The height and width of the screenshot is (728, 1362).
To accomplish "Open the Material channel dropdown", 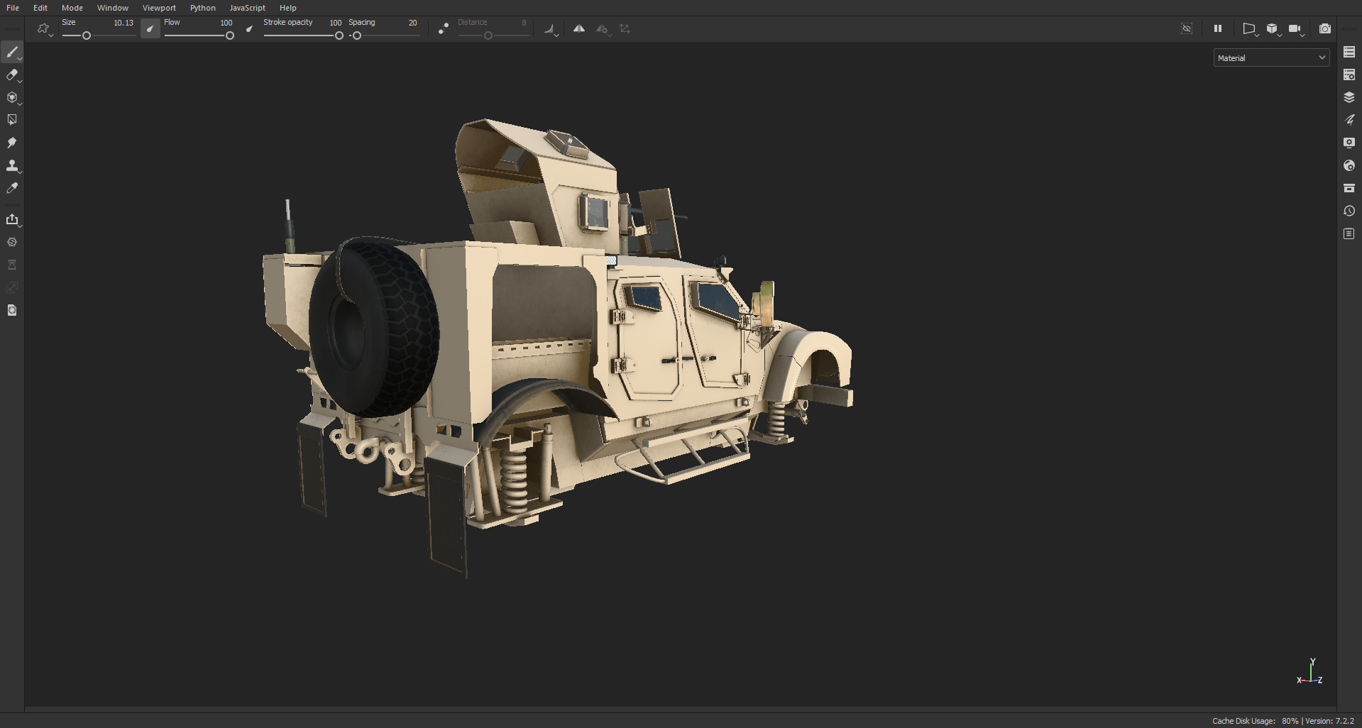I will [1271, 58].
